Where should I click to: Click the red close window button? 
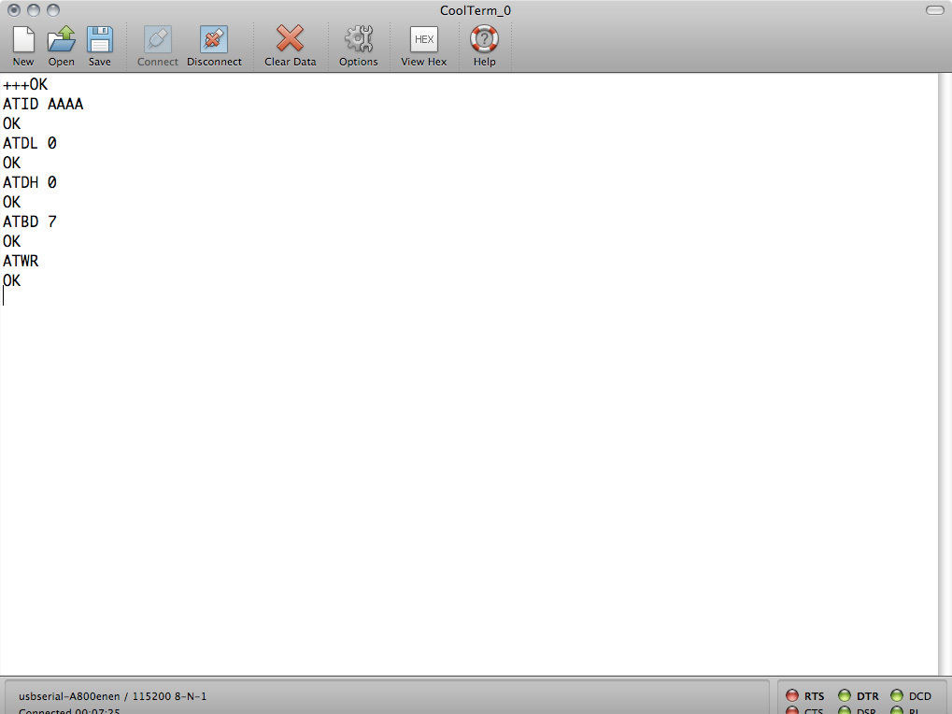pos(14,10)
